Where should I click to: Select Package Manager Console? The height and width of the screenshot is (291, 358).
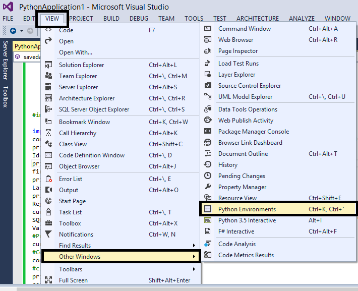(278, 132)
